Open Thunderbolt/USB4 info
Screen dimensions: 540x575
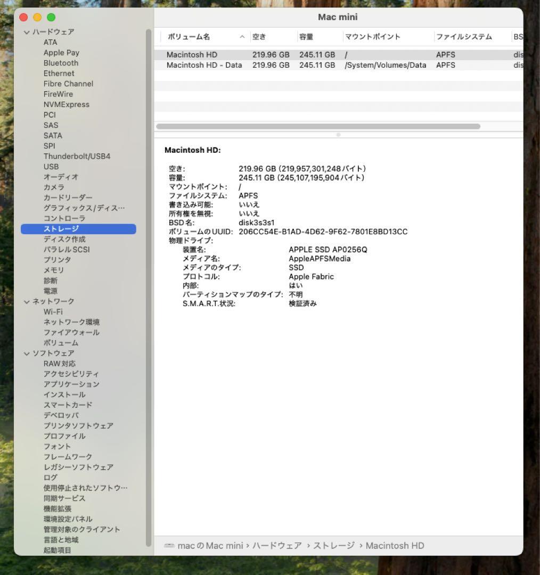coord(77,156)
